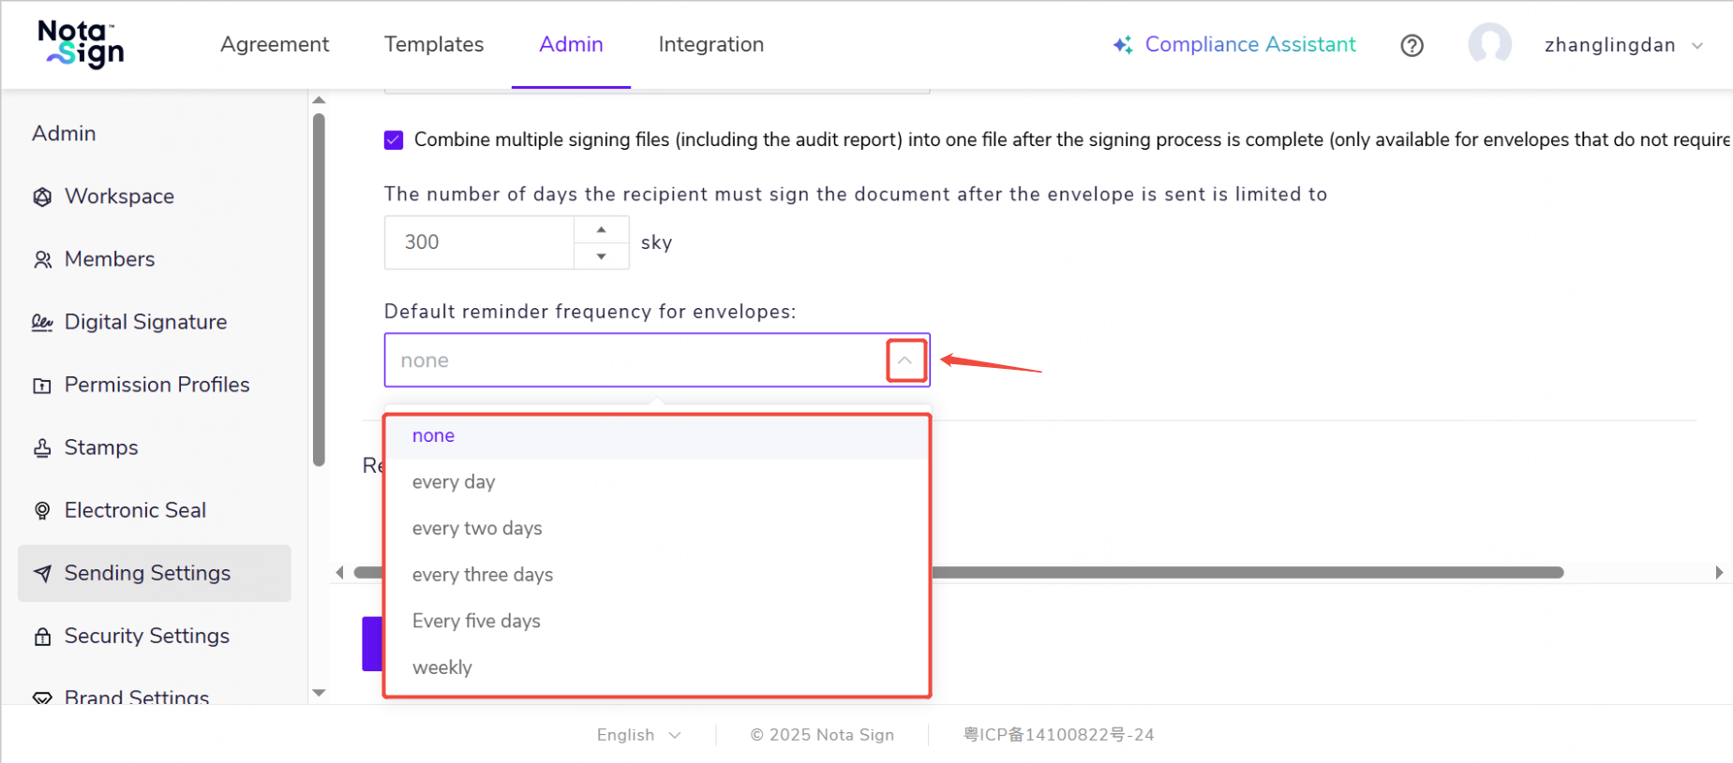
Task: Decrease signing days with down arrow
Action: [x=601, y=256]
